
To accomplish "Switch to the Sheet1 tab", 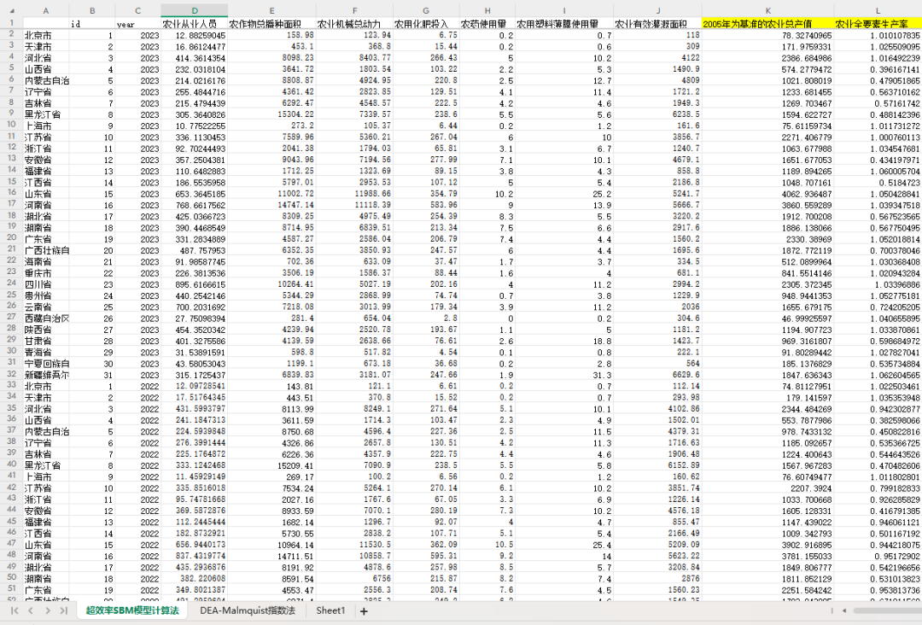I will 330,610.
